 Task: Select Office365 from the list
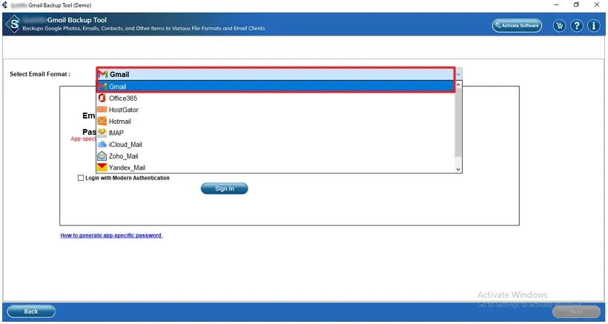276,98
